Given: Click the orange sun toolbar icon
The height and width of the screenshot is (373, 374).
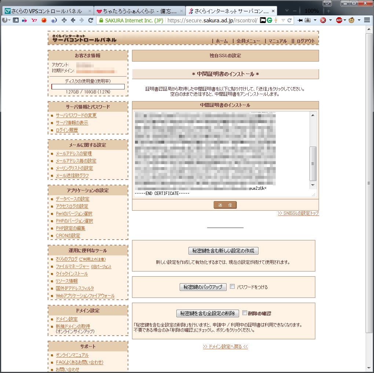Looking at the screenshot, I should [x=44, y=20].
